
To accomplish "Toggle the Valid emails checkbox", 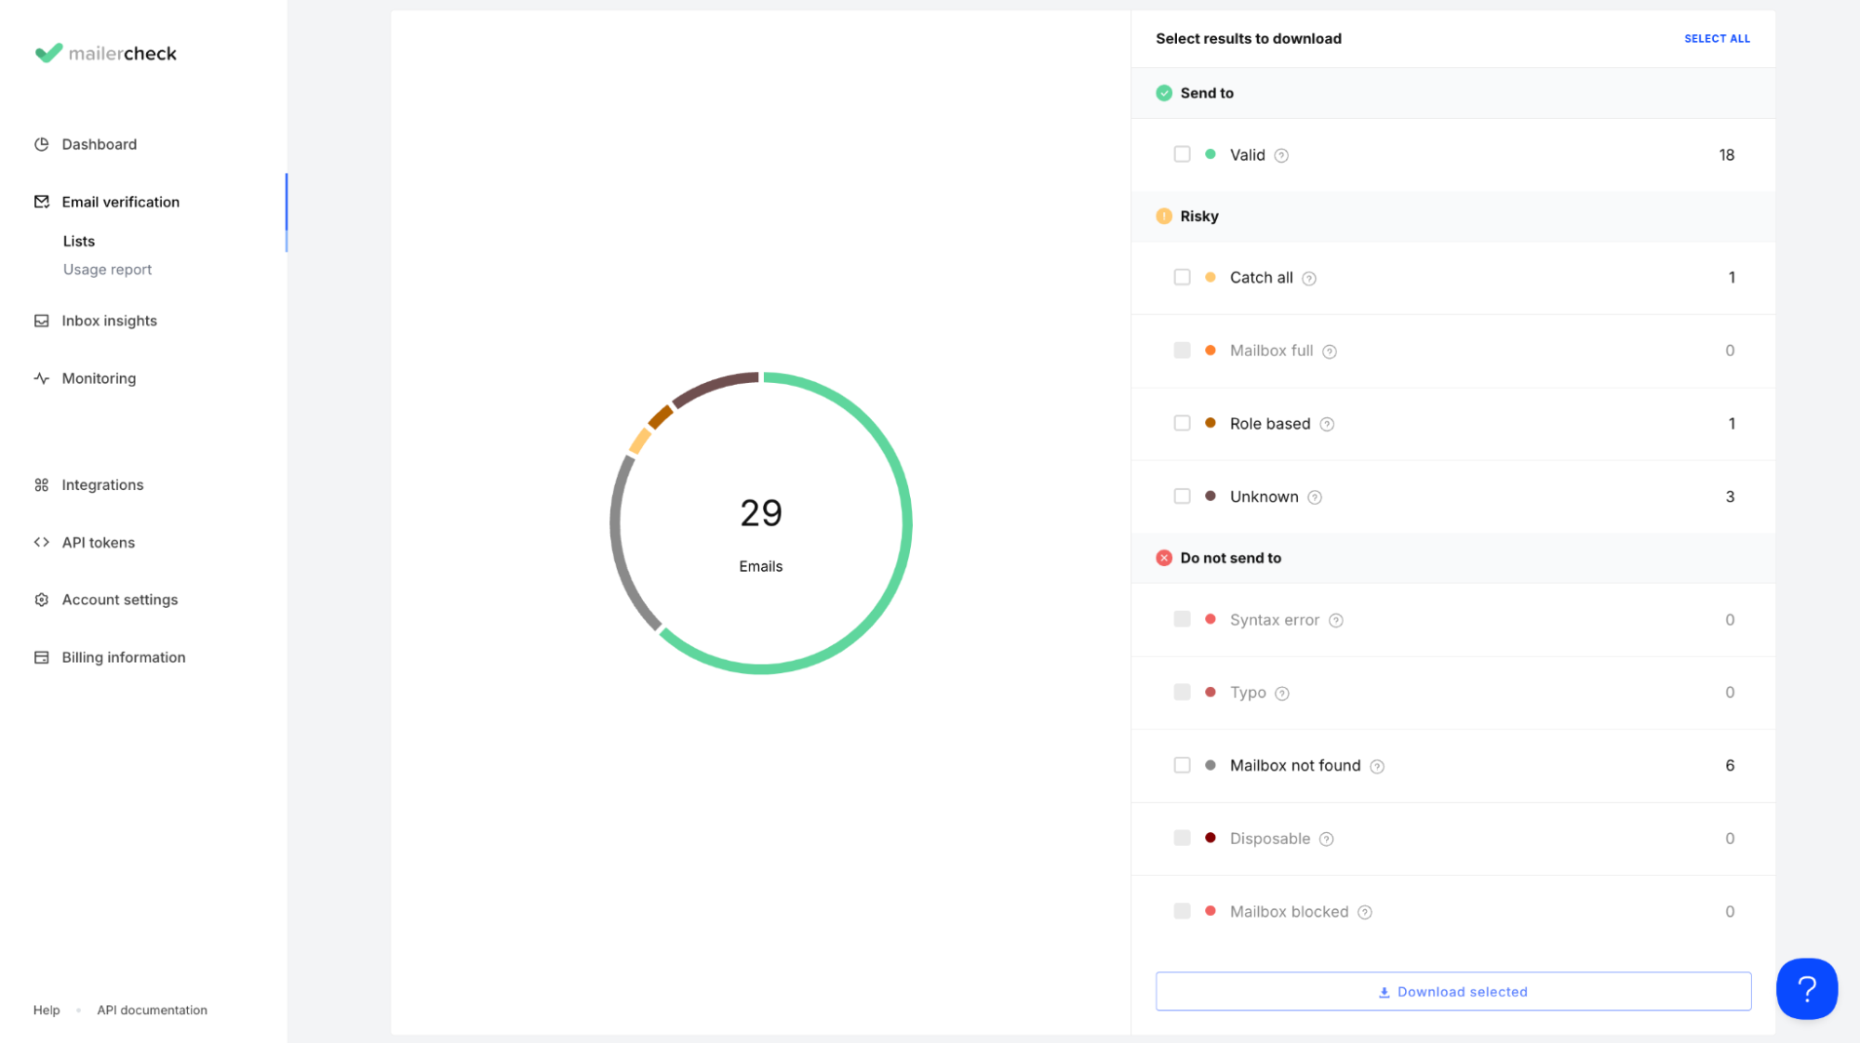I will click(1182, 154).
